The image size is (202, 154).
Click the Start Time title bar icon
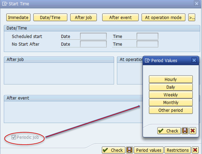5,4
